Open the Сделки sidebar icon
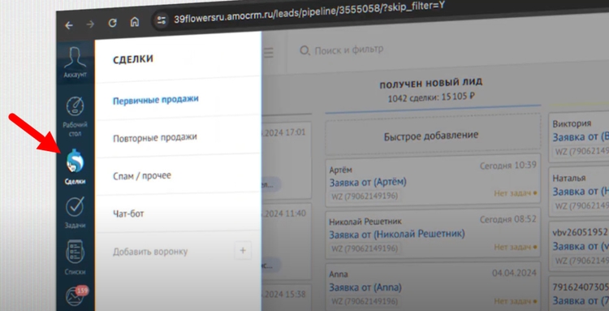 click(75, 166)
